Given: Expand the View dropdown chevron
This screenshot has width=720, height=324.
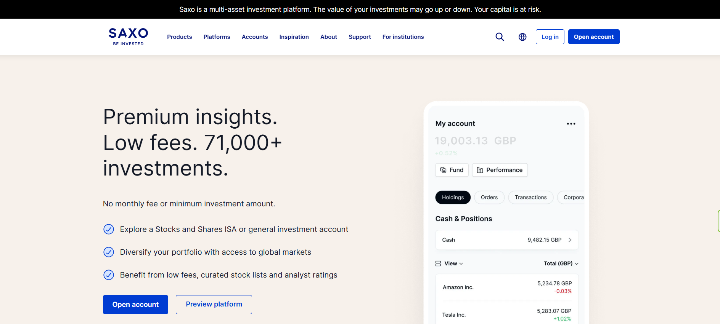Looking at the screenshot, I should [x=461, y=263].
